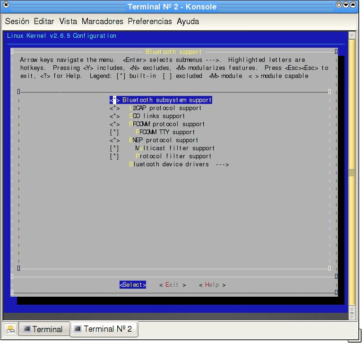Click the scroll up arrow of Konsole scrollbar

(352, 35)
